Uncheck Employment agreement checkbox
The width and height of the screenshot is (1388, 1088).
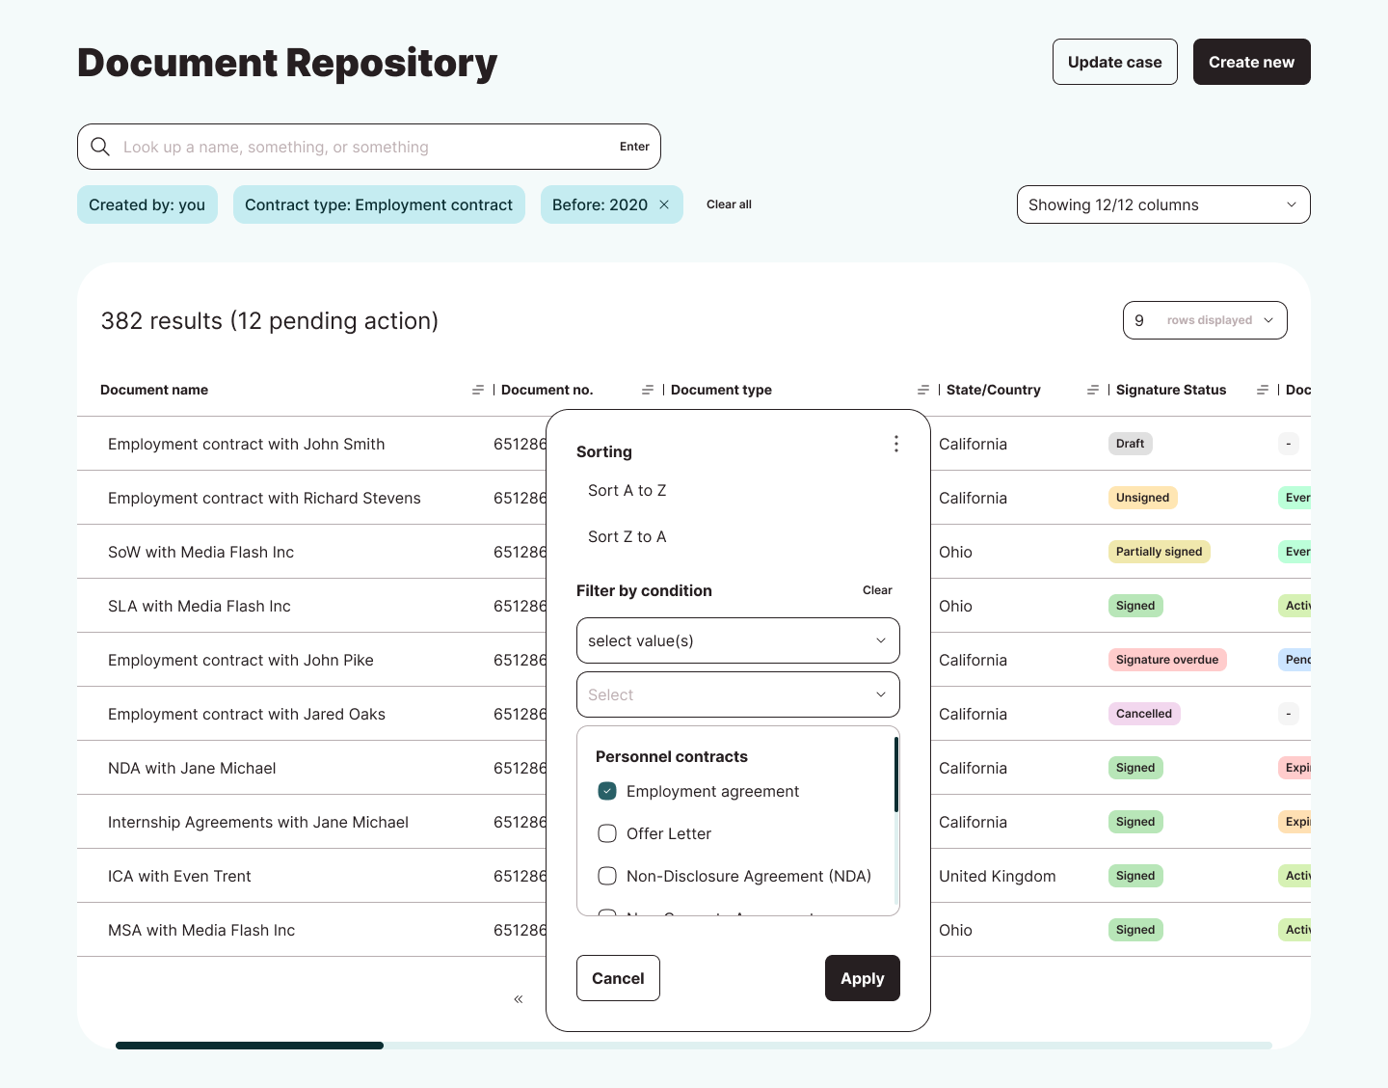pos(607,791)
